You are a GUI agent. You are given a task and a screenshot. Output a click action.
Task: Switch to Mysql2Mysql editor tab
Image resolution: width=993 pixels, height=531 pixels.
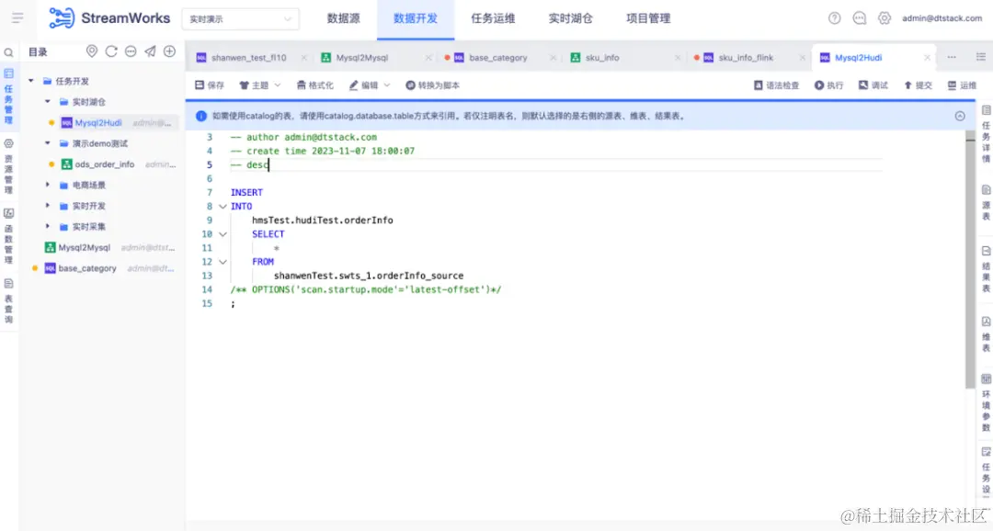point(361,58)
